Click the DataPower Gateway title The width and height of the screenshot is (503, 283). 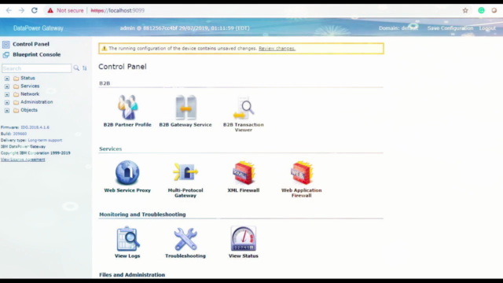coord(39,28)
